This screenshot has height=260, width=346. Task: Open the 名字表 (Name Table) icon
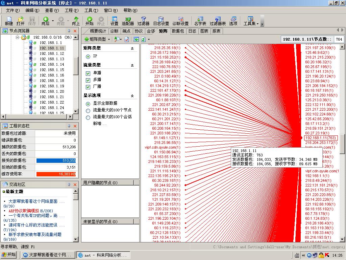pos(200,21)
